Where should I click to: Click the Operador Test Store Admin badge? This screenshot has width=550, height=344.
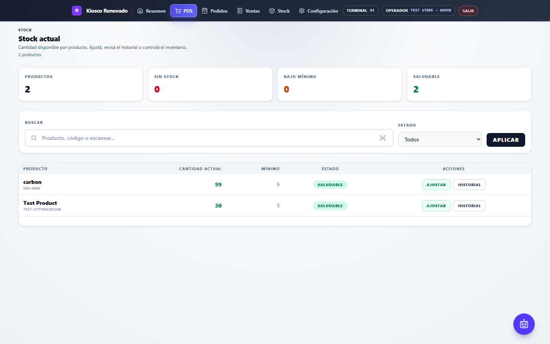click(x=419, y=11)
